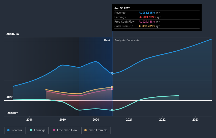Click the Past section label

[x=107, y=40]
